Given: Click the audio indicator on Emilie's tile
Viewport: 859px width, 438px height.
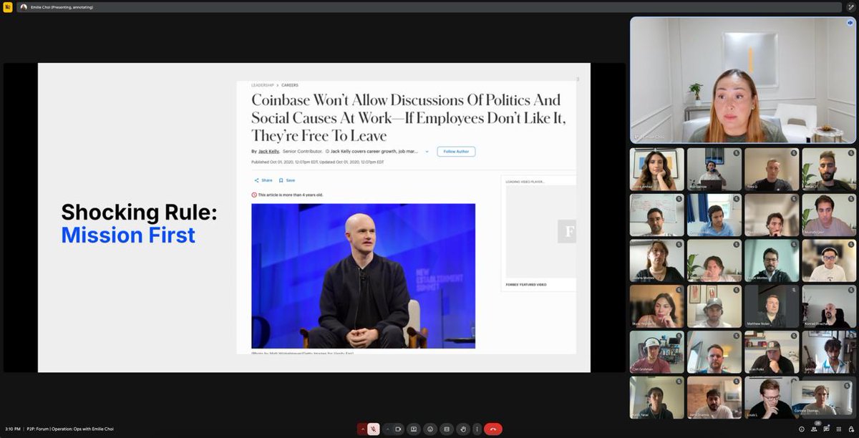Looking at the screenshot, I should tap(850, 23).
